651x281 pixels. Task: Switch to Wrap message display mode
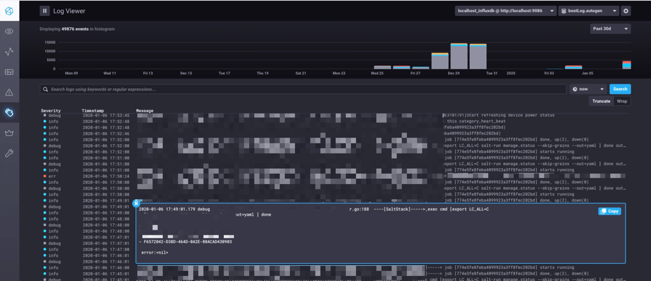click(622, 101)
